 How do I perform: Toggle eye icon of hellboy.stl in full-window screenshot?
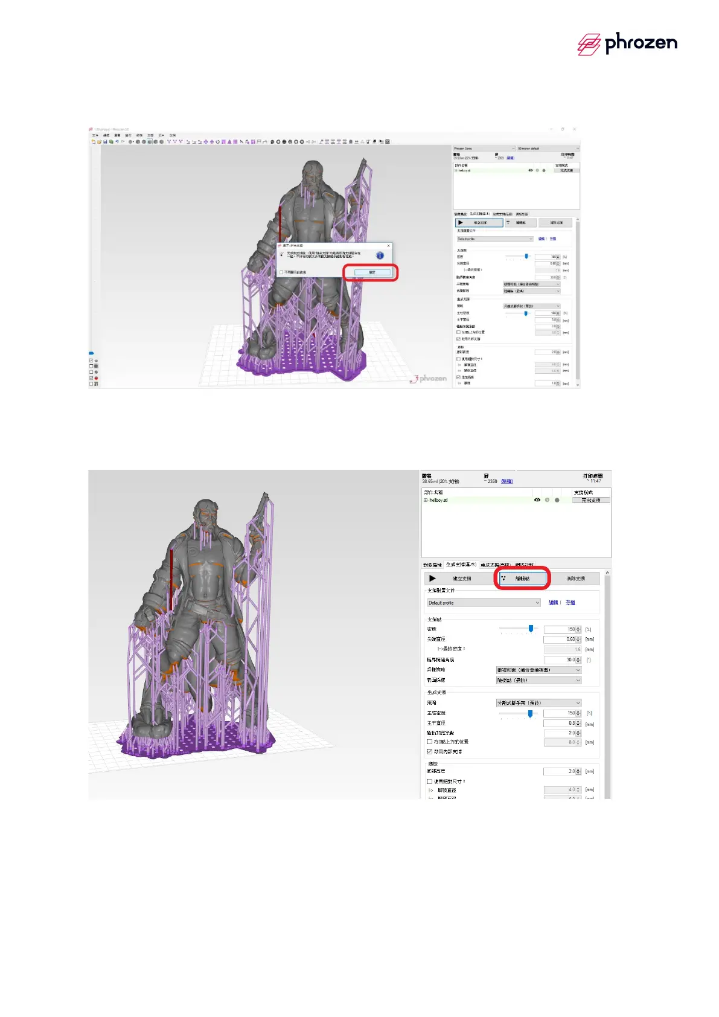point(531,170)
